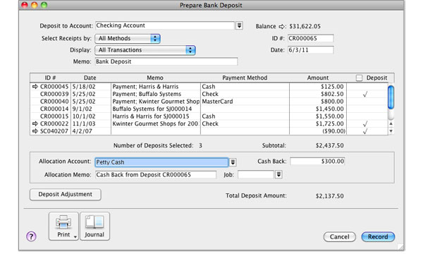
Task: Click the red close window button
Action: click(25, 5)
